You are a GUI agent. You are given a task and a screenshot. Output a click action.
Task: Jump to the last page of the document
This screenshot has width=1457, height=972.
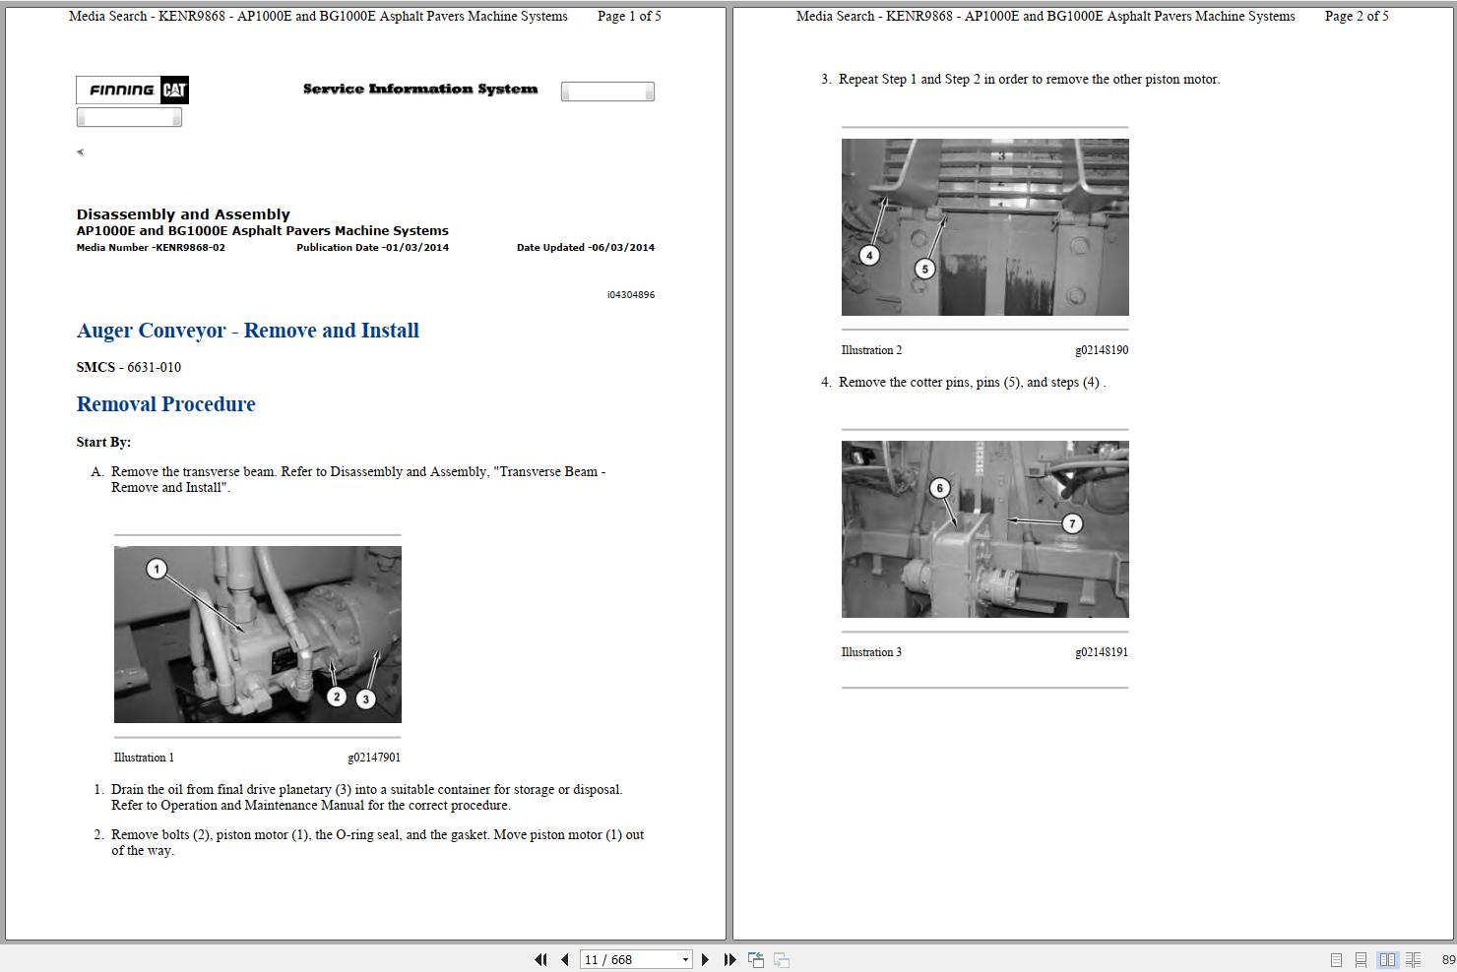pyautogui.click(x=728, y=959)
